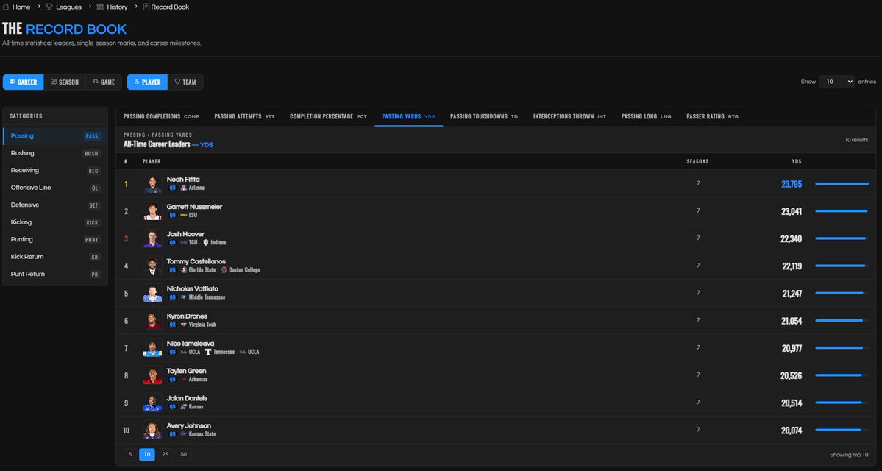Switch to Game records view
The width and height of the screenshot is (882, 471).
(x=104, y=82)
